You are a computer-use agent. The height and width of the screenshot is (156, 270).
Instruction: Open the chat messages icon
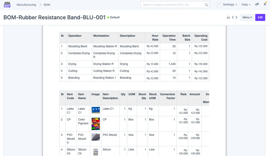(257, 4)
